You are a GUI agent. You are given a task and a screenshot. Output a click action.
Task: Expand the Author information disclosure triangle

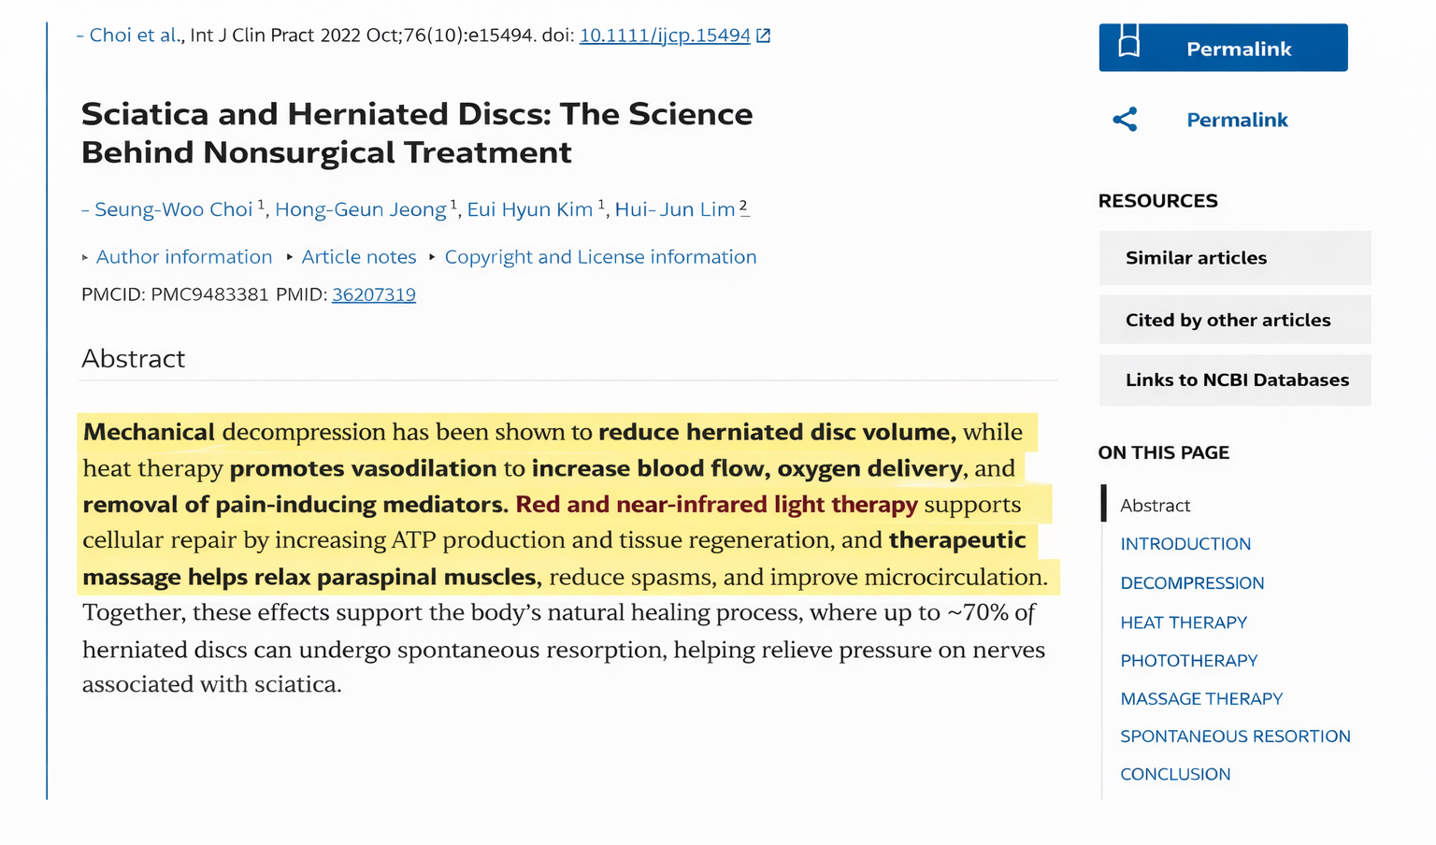tap(85, 257)
